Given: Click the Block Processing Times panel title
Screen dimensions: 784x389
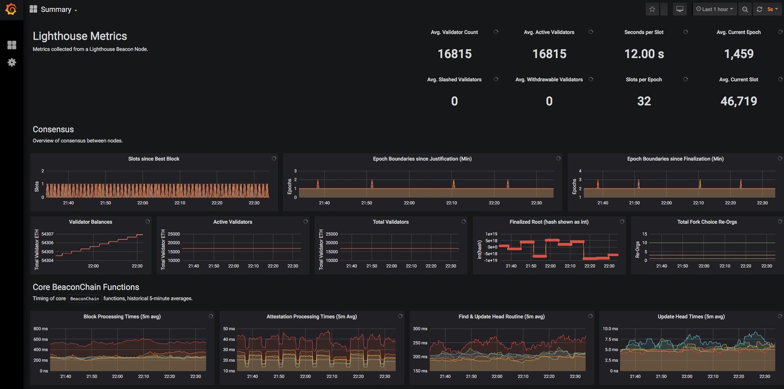Looking at the screenshot, I should tap(122, 317).
